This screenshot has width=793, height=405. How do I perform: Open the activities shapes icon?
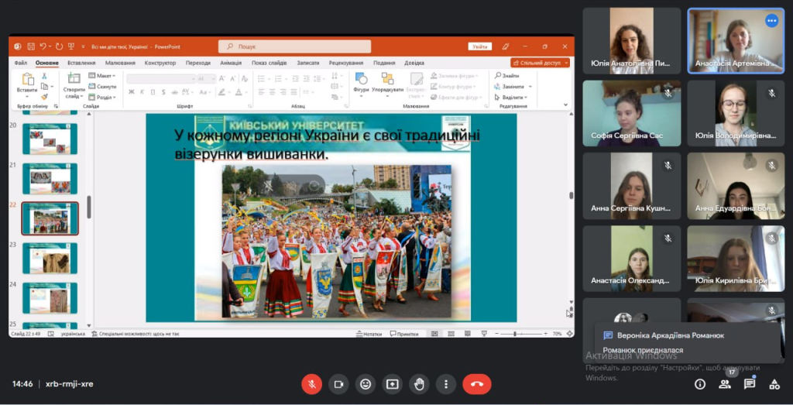774,384
